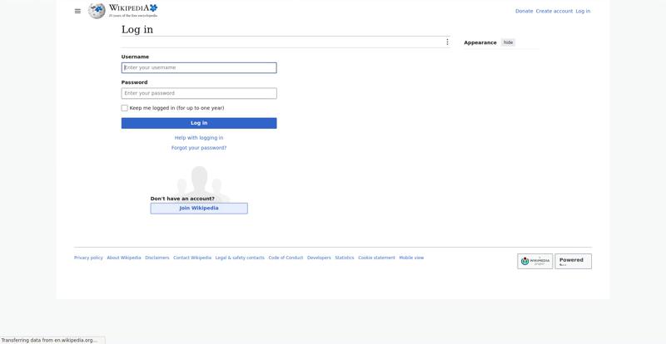Enable Keep me logged in checkbox
Viewport: 666px width, 344px height.
click(x=124, y=108)
